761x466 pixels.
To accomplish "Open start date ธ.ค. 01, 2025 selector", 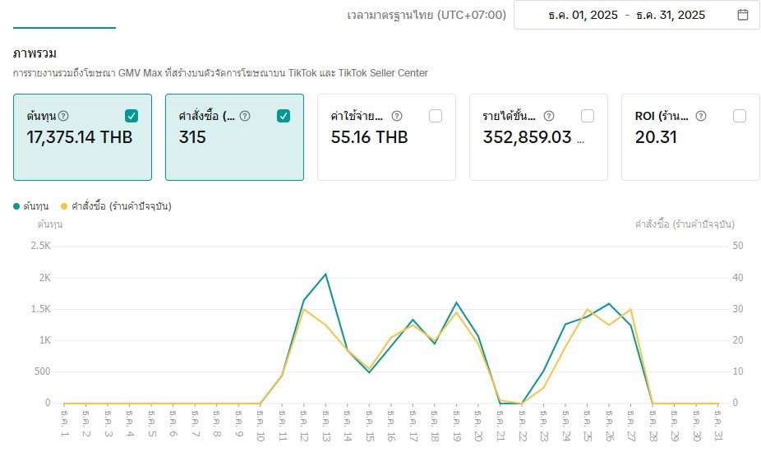I will (x=582, y=15).
